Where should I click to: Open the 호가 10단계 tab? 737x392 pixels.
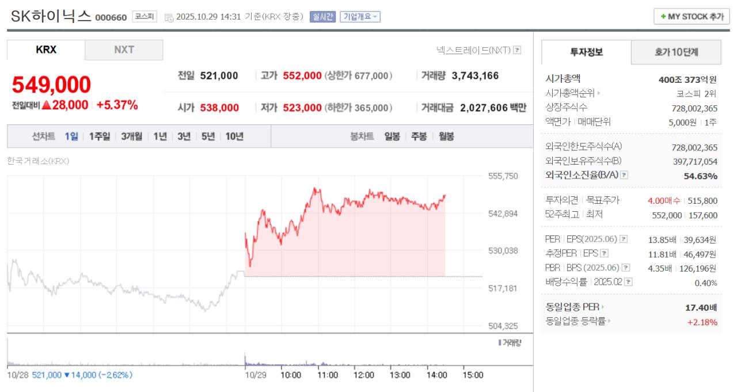(677, 52)
